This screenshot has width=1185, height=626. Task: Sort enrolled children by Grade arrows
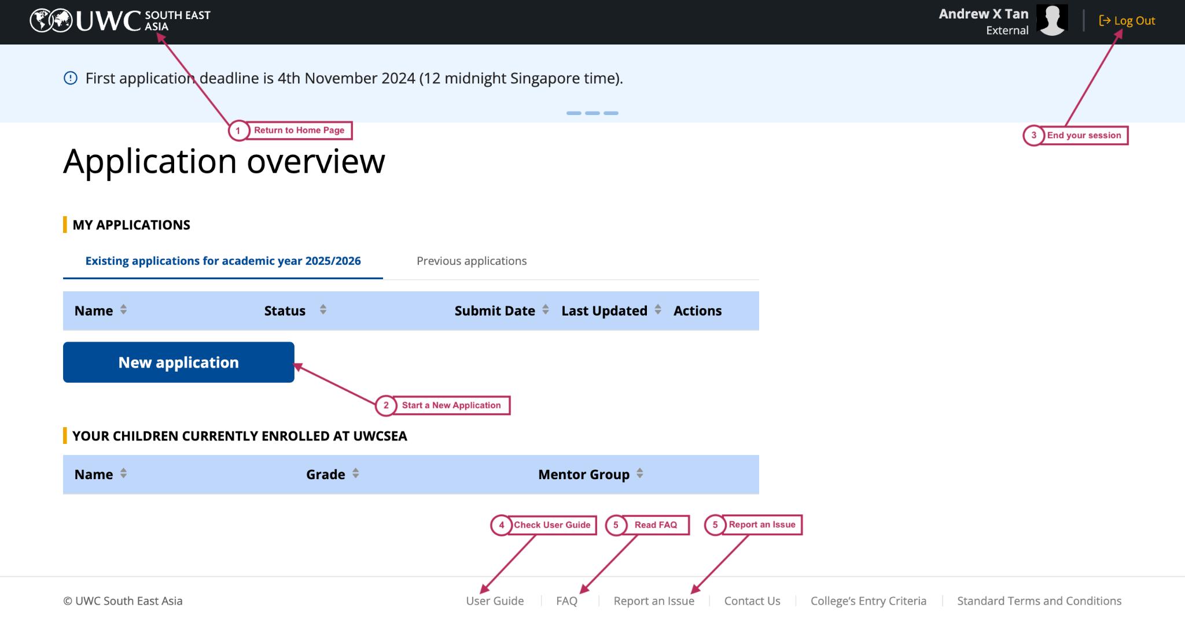pyautogui.click(x=355, y=473)
